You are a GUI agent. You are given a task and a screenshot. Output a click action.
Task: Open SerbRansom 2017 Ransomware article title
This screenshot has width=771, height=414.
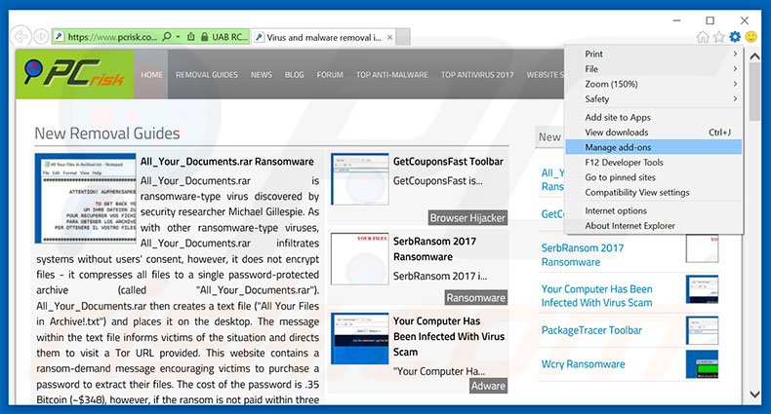click(434, 248)
